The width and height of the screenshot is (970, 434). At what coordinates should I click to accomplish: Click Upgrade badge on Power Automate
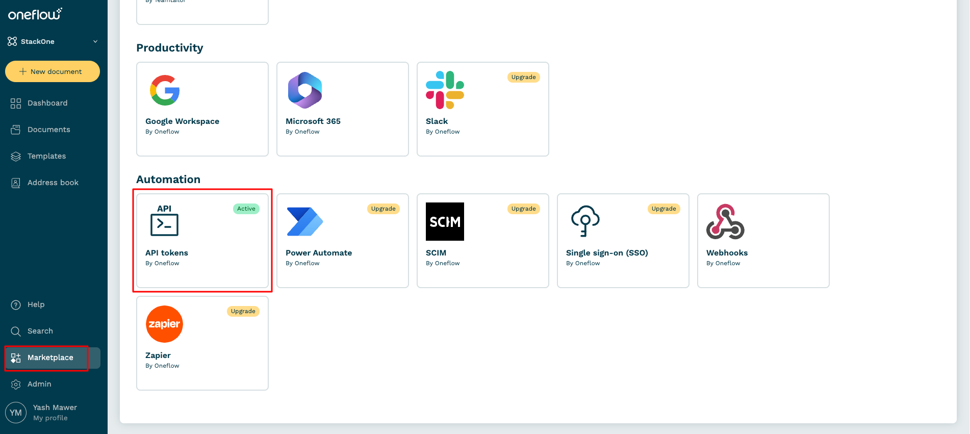coord(384,209)
